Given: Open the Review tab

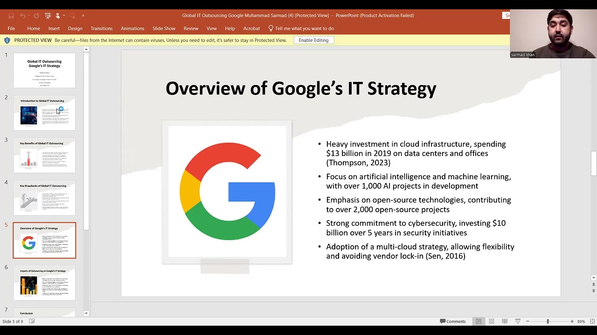Looking at the screenshot, I should point(191,28).
